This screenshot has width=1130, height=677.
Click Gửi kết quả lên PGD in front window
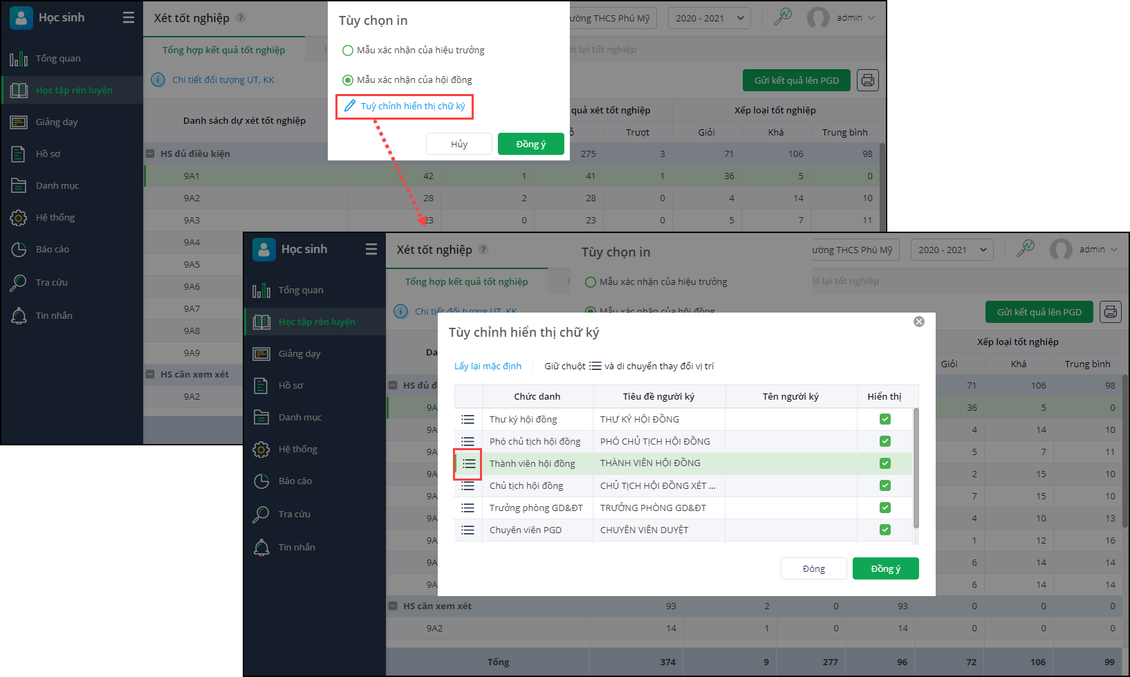click(x=1039, y=312)
